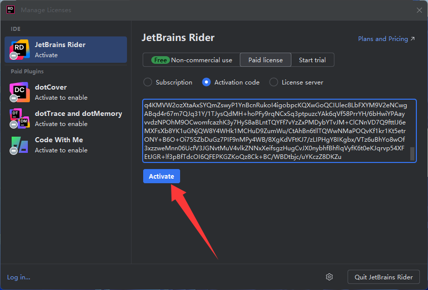
Task: Switch to Free Non-commercial use tab
Action: [x=192, y=60]
